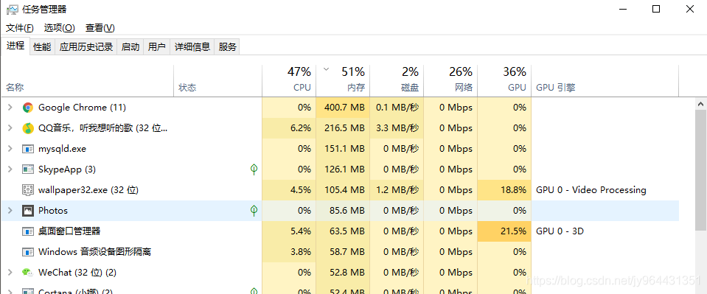
Task: Click the 任务管理器 title bar icon
Action: (13, 10)
